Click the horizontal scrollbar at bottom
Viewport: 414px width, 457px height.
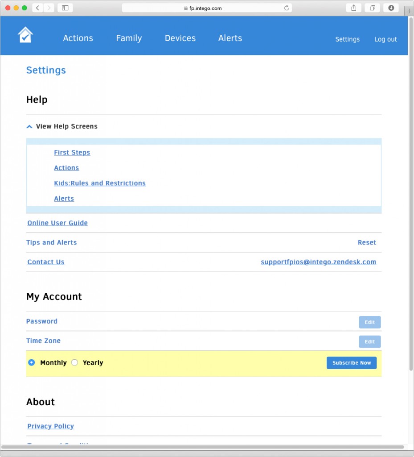click(x=202, y=447)
